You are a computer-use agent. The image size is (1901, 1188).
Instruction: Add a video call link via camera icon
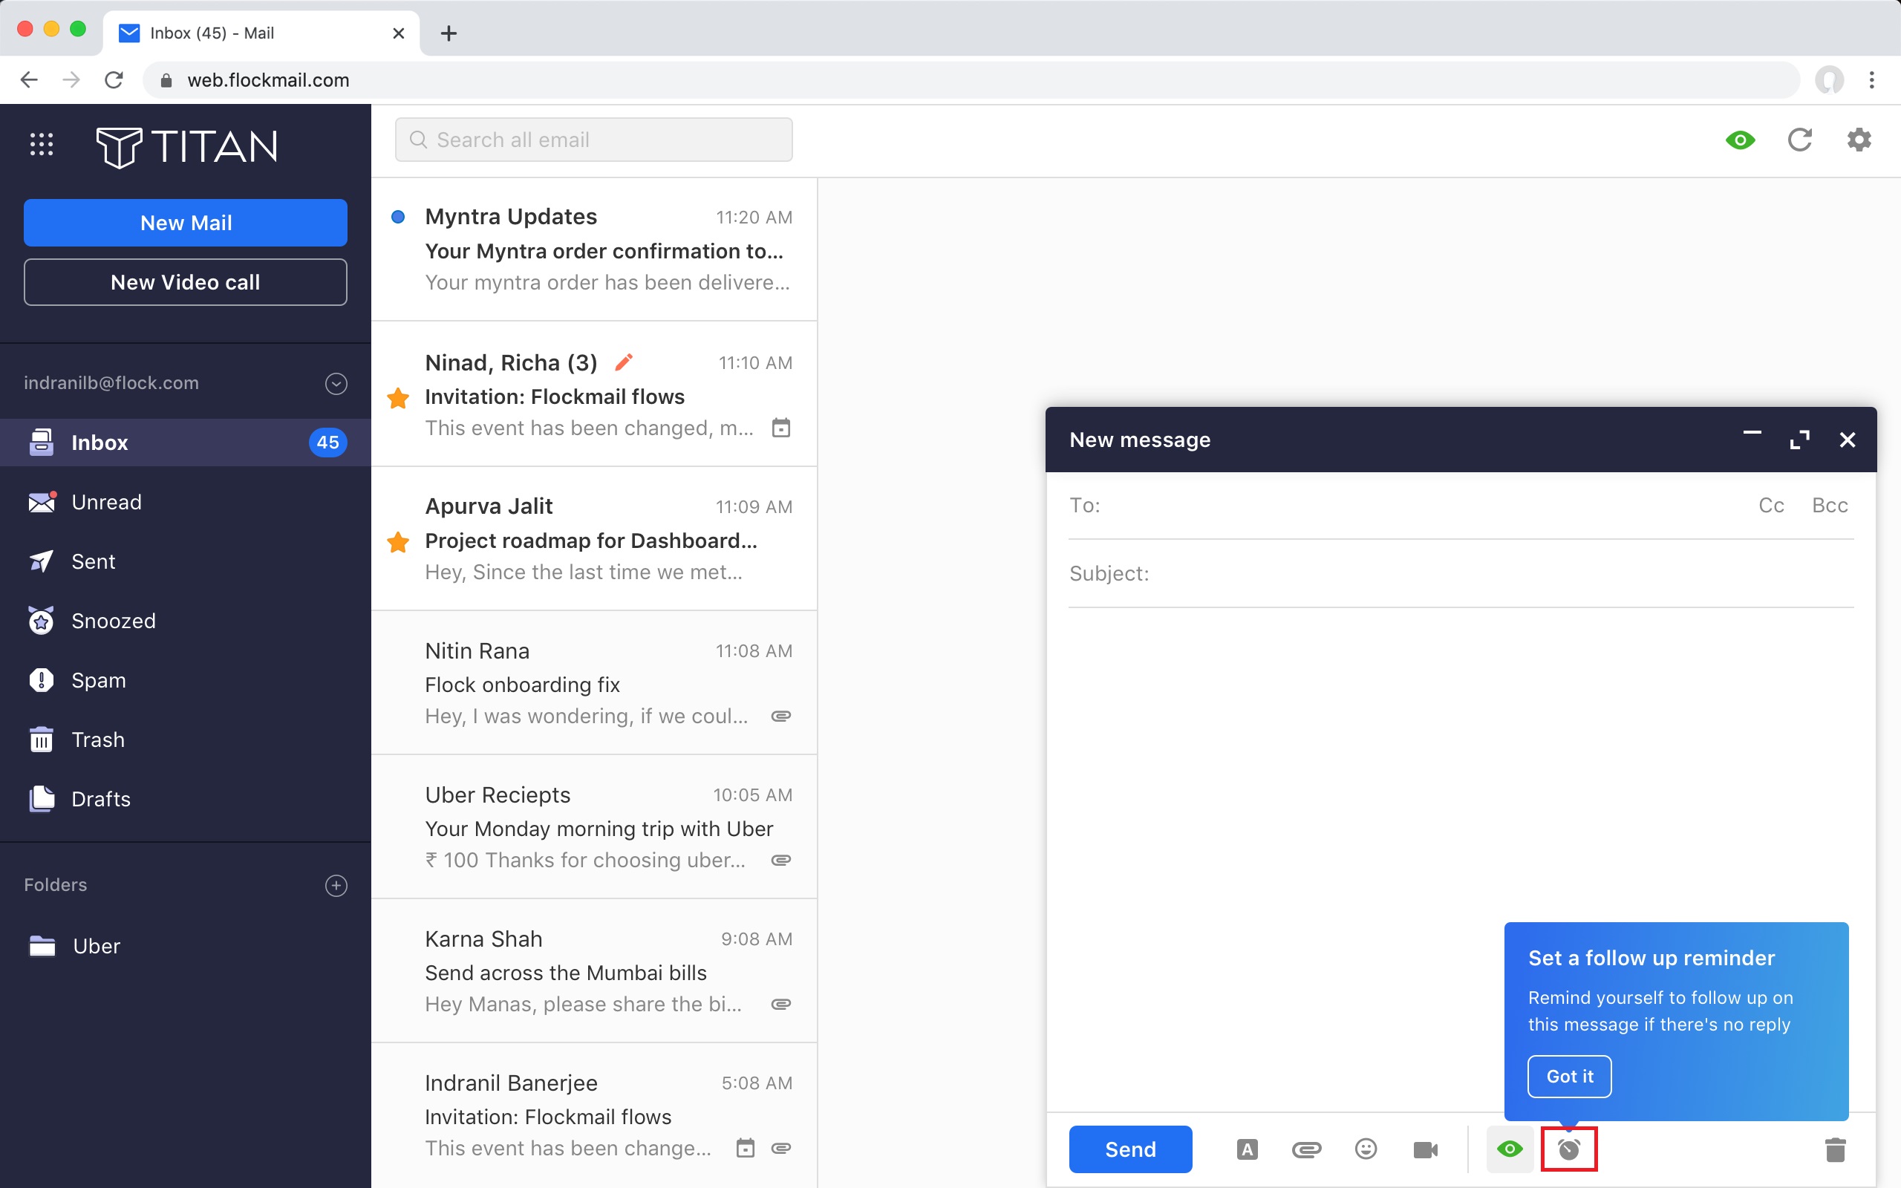(1425, 1149)
